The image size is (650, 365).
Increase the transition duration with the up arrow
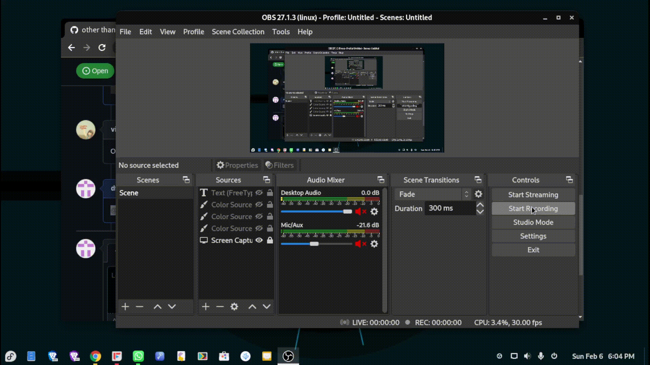tap(480, 205)
